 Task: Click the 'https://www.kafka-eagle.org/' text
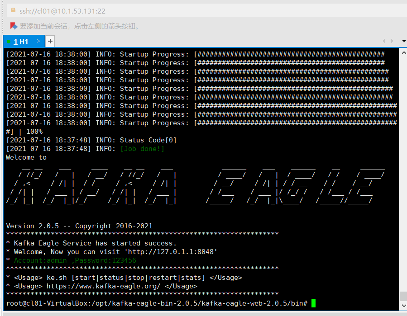pos(104,287)
